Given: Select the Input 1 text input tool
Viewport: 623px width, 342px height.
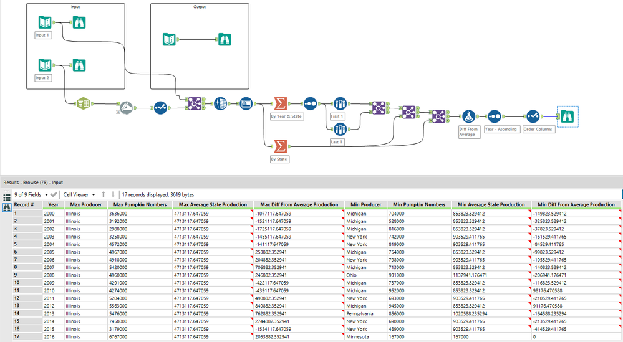Looking at the screenshot, I should click(x=45, y=22).
